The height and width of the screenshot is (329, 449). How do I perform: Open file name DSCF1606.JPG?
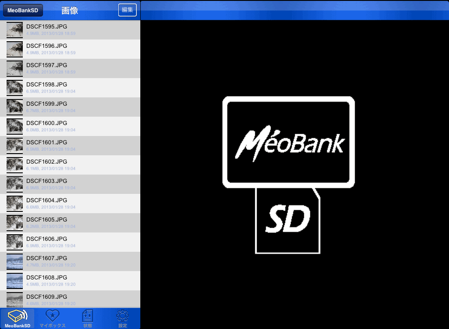[x=46, y=239]
